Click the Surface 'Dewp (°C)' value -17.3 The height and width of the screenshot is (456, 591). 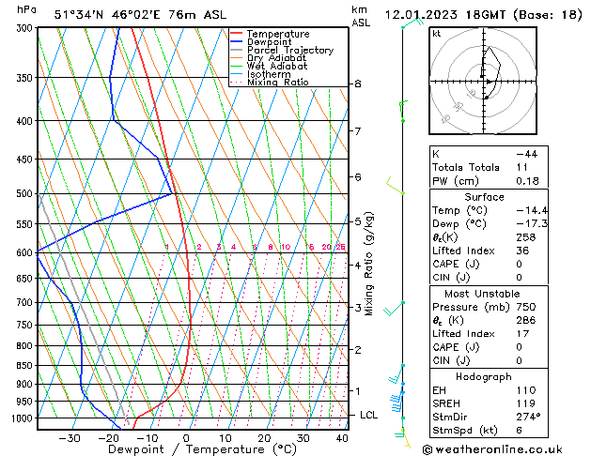[532, 224]
